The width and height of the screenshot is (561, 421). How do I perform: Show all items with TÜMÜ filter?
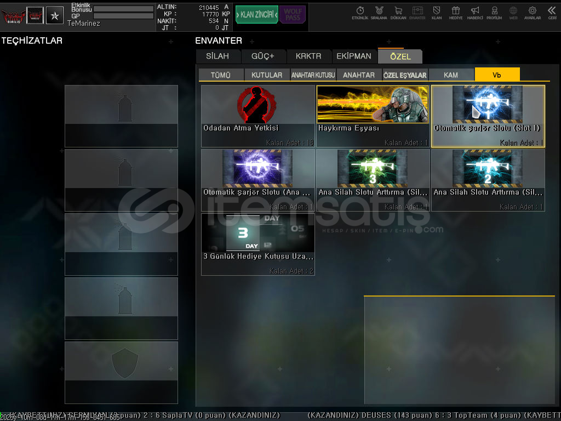point(221,75)
